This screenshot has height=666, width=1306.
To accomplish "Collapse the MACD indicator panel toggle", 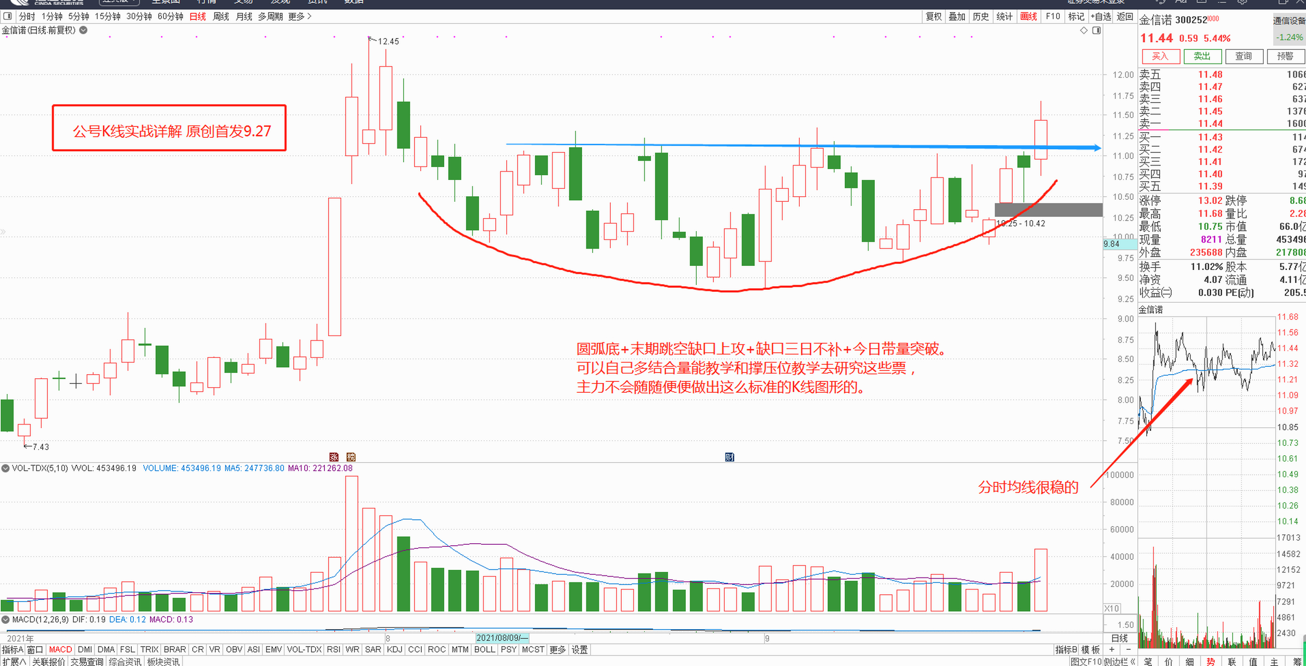I will point(5,620).
